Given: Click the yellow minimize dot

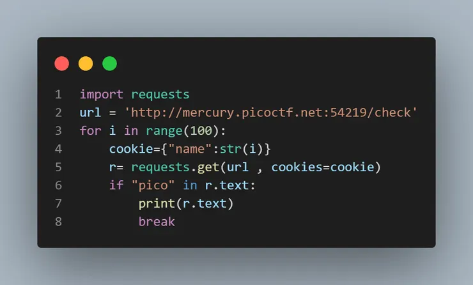Looking at the screenshot, I should coord(86,64).
